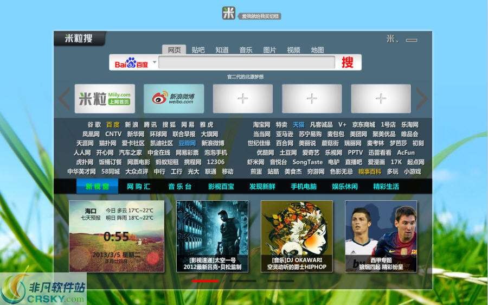Open the yellow 糗事百科 link

pyautogui.click(x=370, y=171)
